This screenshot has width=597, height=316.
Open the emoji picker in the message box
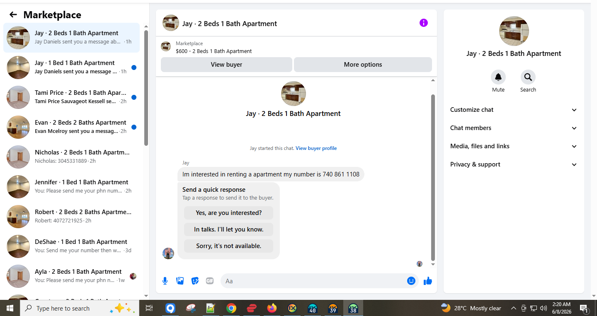point(411,281)
